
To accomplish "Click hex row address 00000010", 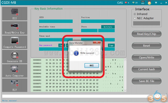I will click(x=37, y=63).
